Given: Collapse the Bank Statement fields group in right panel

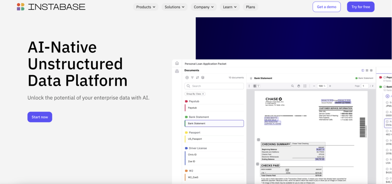Looking at the screenshot, I should pos(384,87).
